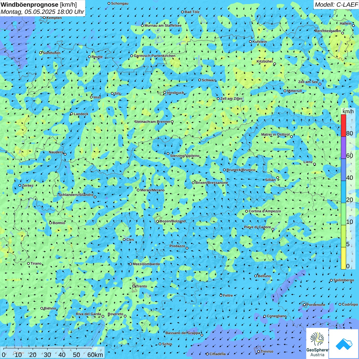Image resolution: width=359 pixels, height=359 pixels.
Task: Select the light blue 20–40 legend swatch
Action: point(343,192)
